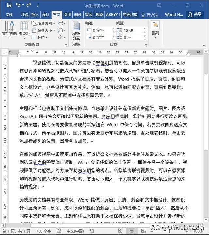This screenshot has width=209, height=235.
Task: Click the spacing before field 12 磅
Action: click(x=133, y=30)
